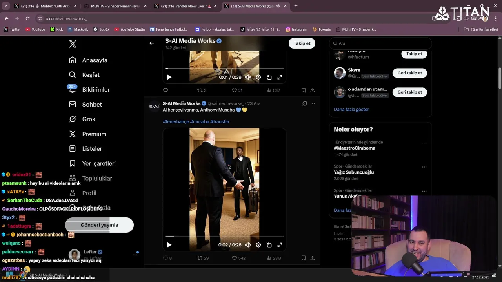
Task: Open settings gear of Musaba video
Action: (x=258, y=245)
